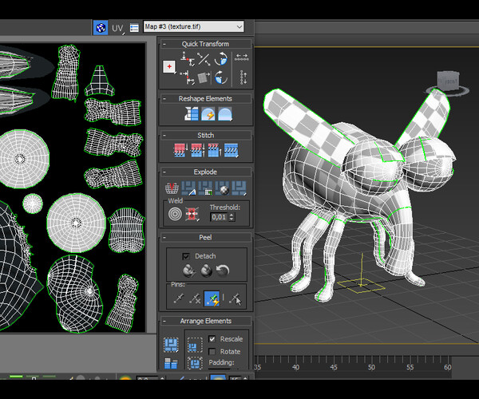Click the Quick Peel icon
This screenshot has width=479, height=399.
(x=188, y=271)
